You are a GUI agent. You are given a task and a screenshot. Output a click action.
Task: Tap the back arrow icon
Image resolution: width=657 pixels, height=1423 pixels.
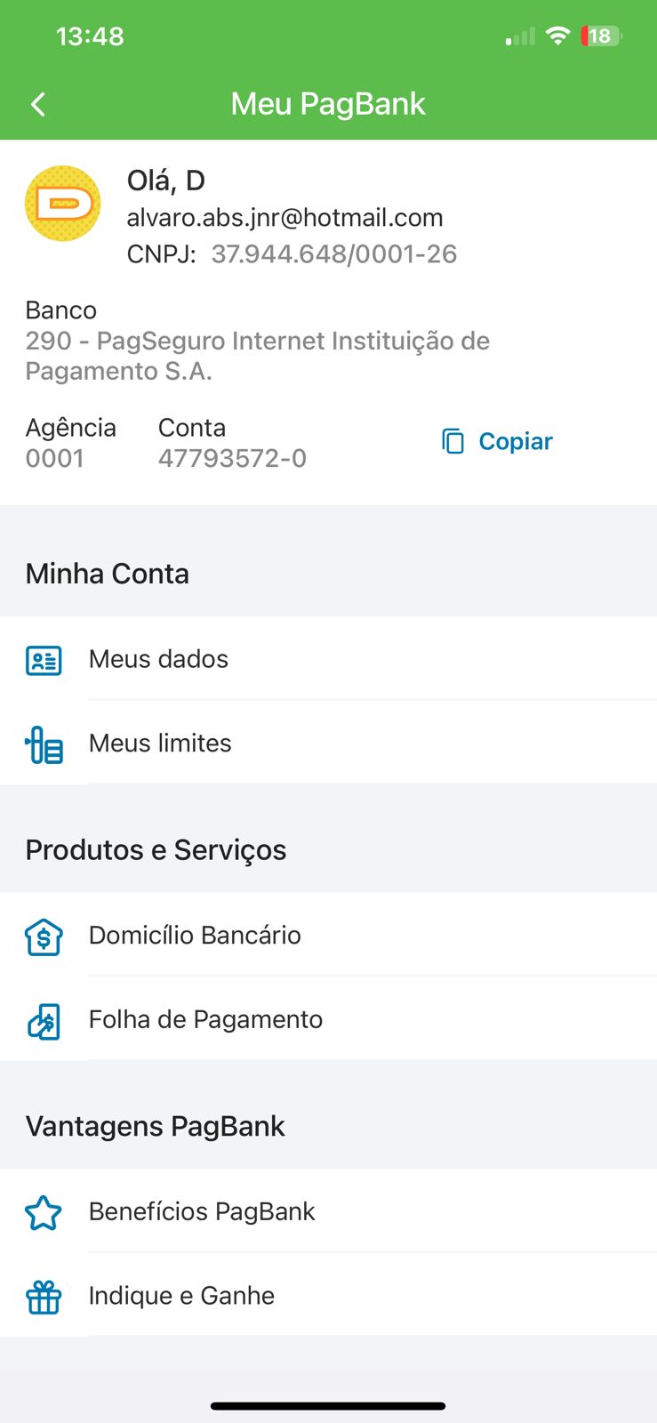(38, 104)
